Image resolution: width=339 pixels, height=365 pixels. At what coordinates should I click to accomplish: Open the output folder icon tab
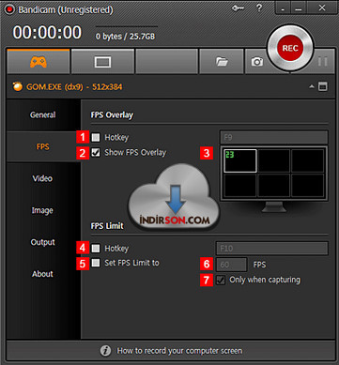pos(222,62)
